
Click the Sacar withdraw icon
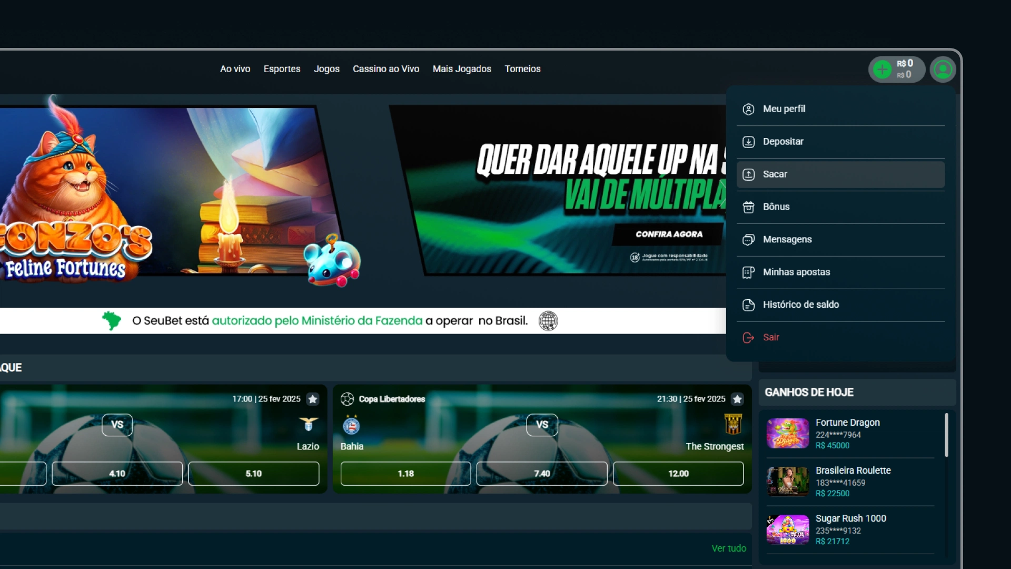[x=748, y=174]
